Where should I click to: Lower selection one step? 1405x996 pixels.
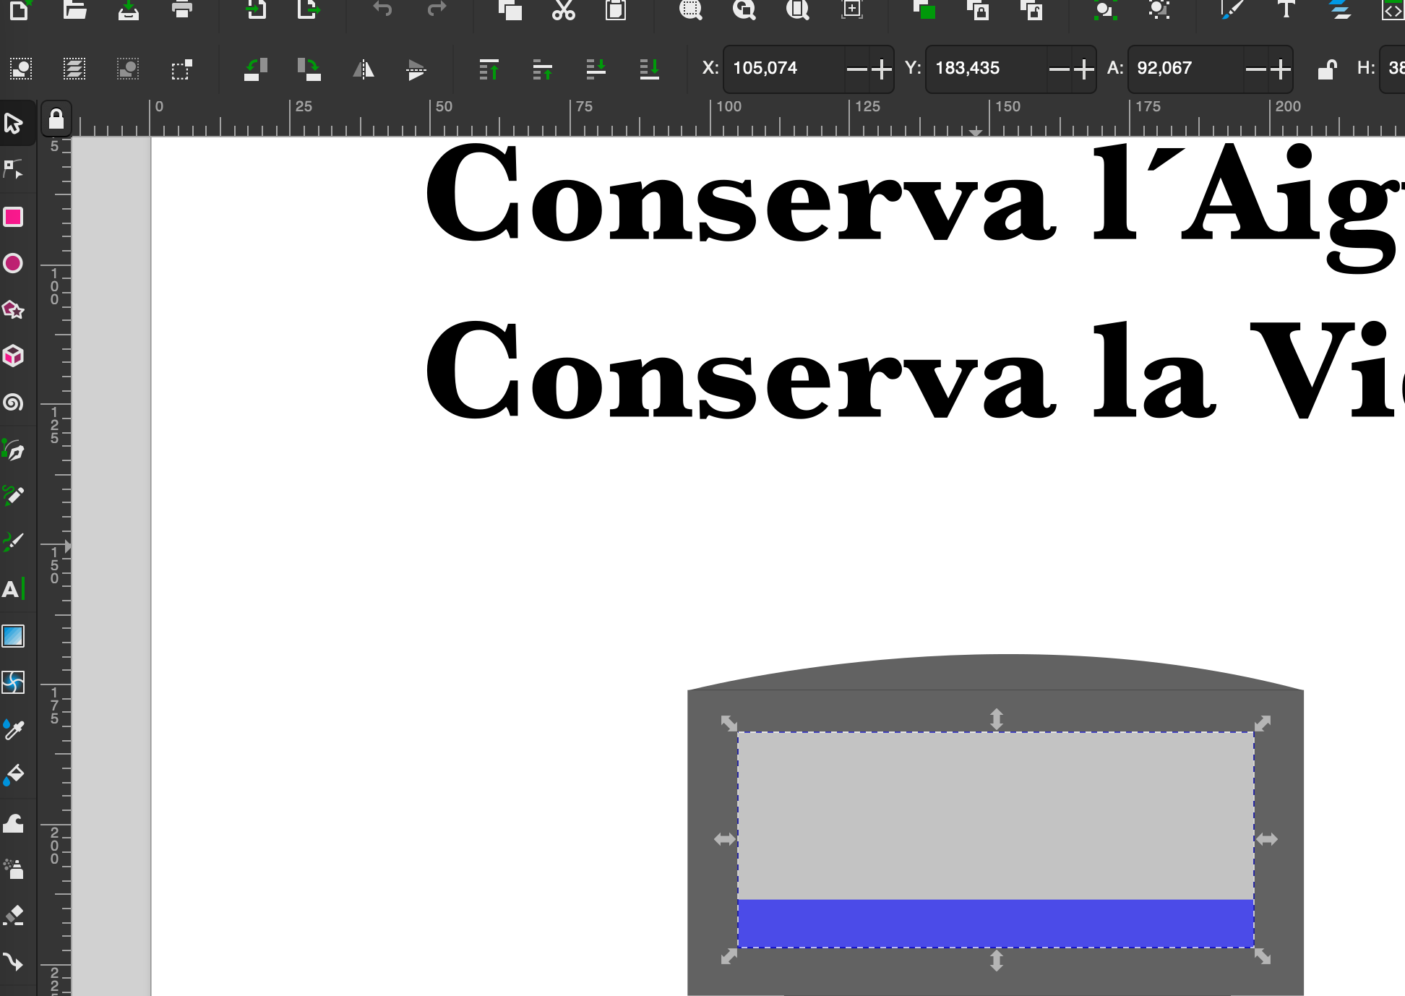[x=596, y=69]
